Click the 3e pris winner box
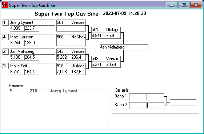Viewport: 204px width, 134px height. [x=183, y=102]
